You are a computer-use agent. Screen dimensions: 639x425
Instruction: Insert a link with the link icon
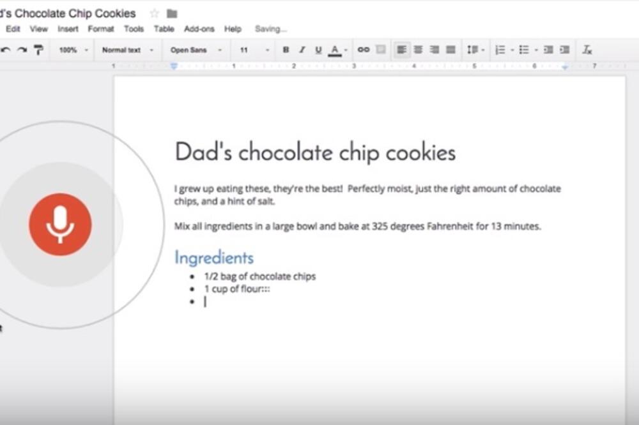pos(362,49)
